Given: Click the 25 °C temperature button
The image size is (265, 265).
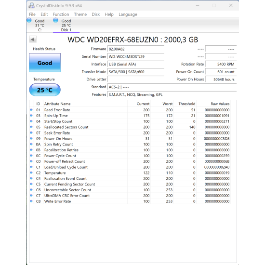Looking at the screenshot, I should click(45, 90).
